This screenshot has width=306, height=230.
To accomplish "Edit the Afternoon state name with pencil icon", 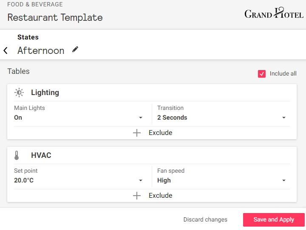I will point(75,49).
